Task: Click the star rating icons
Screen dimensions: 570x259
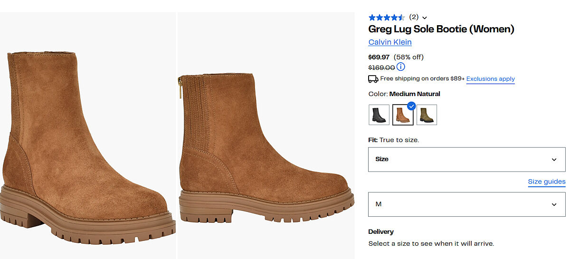Action: 387,18
